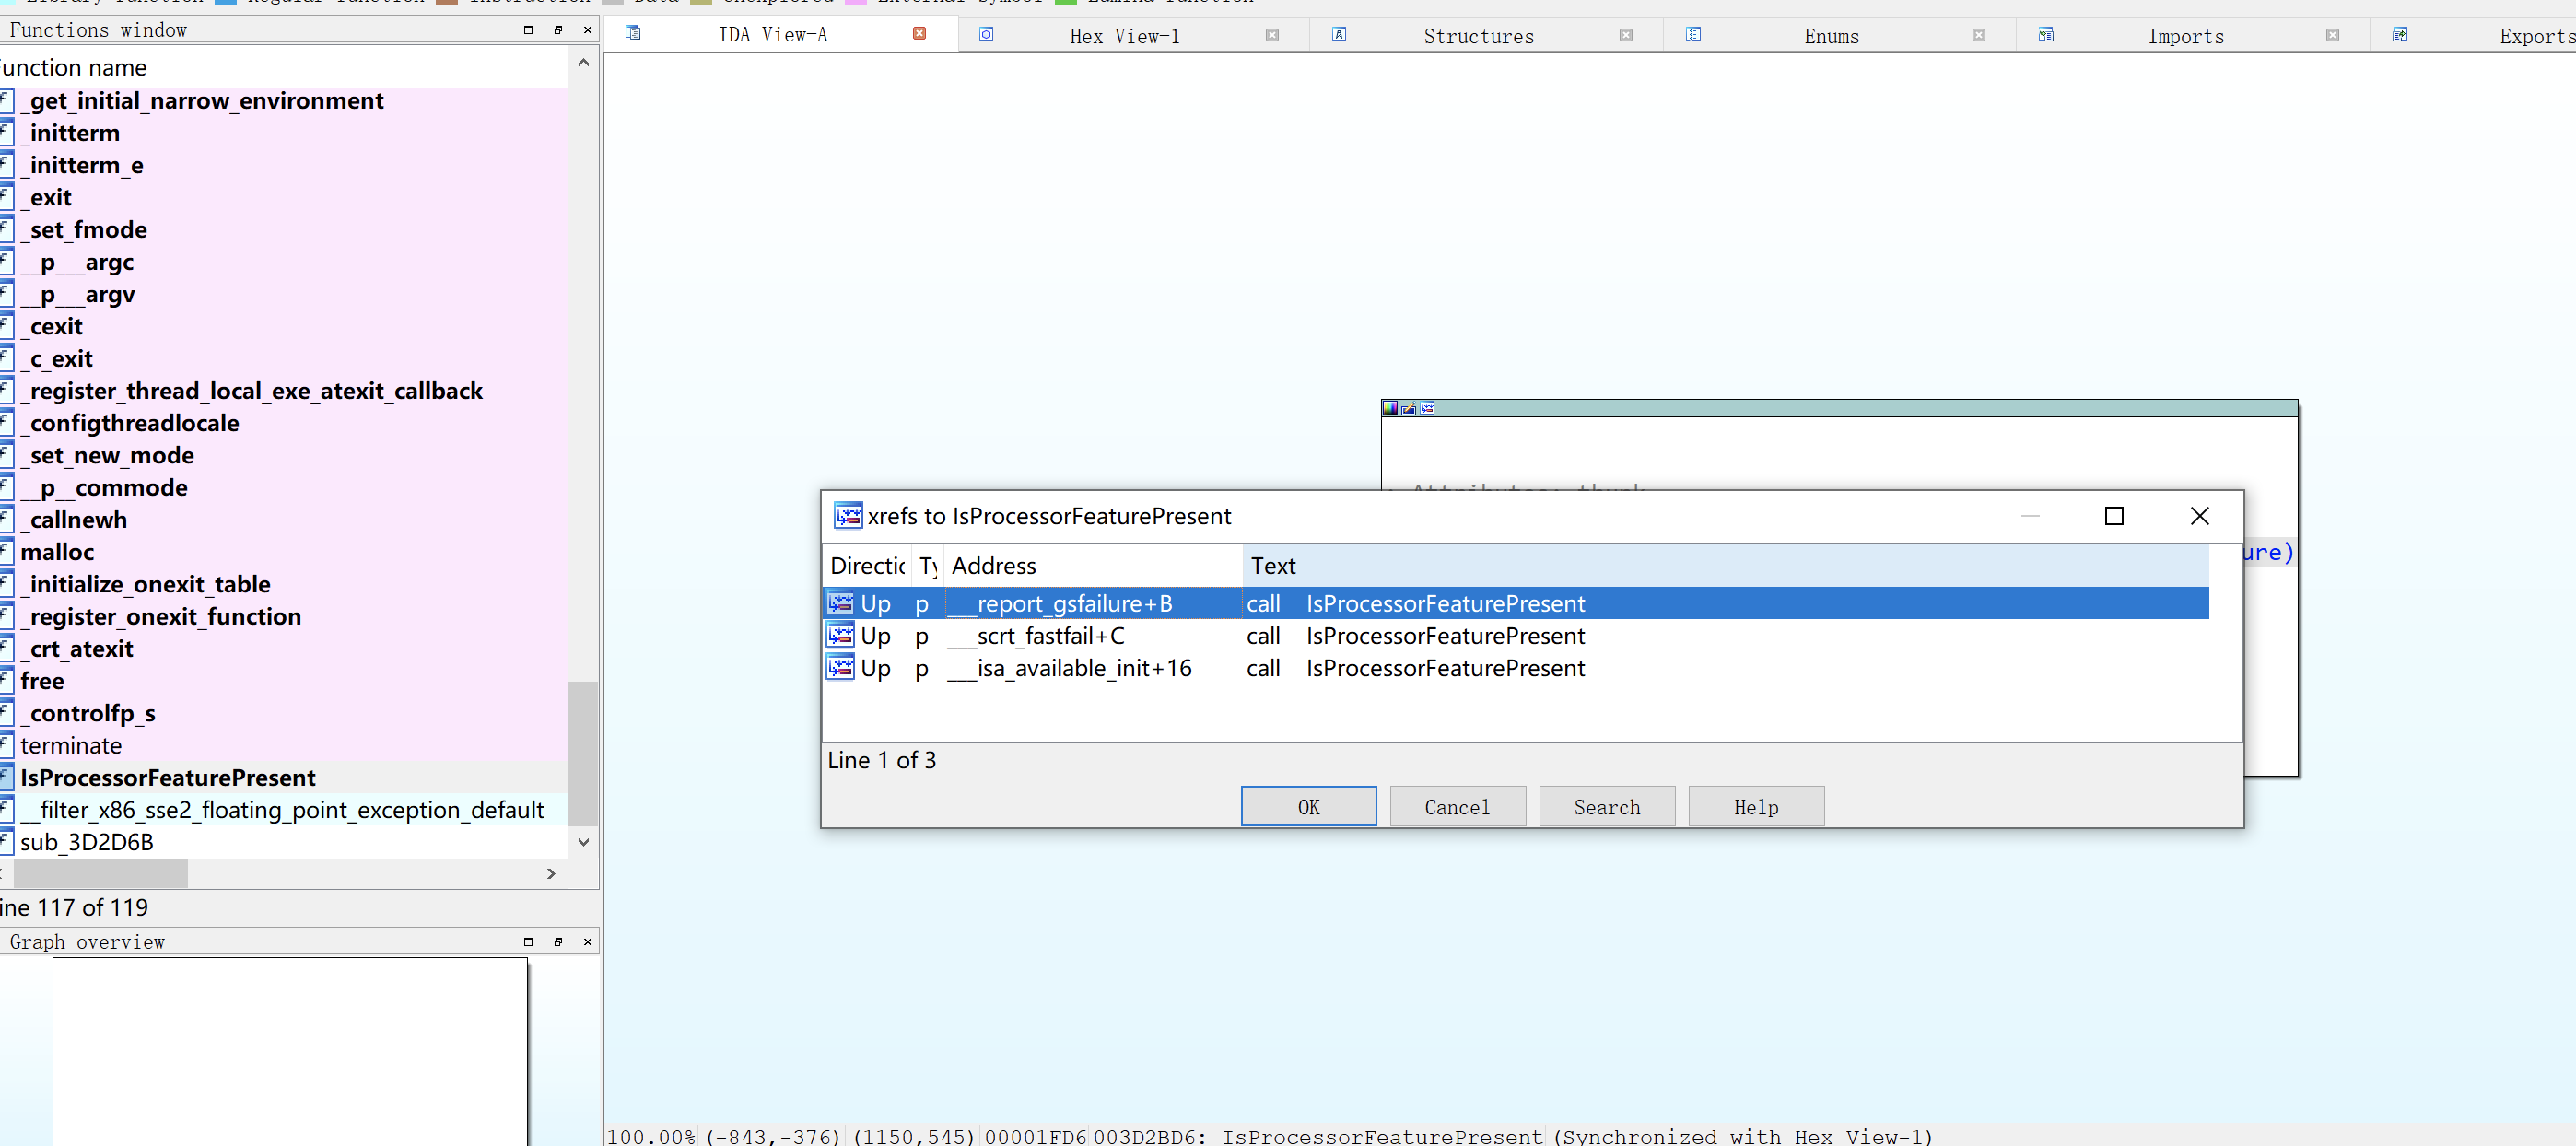The image size is (2576, 1146).
Task: Select _initialize_onexit_table function
Action: [284, 584]
